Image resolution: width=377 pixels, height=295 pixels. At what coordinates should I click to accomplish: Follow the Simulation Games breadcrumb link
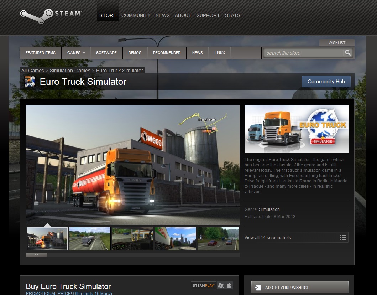click(x=70, y=71)
